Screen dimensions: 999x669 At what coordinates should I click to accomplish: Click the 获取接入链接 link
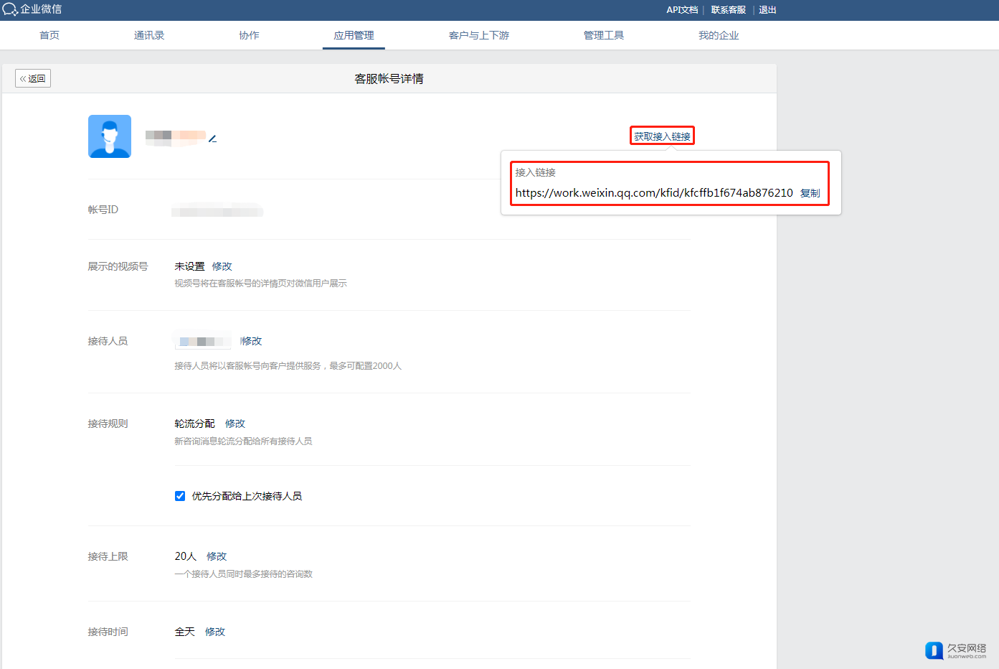click(662, 136)
